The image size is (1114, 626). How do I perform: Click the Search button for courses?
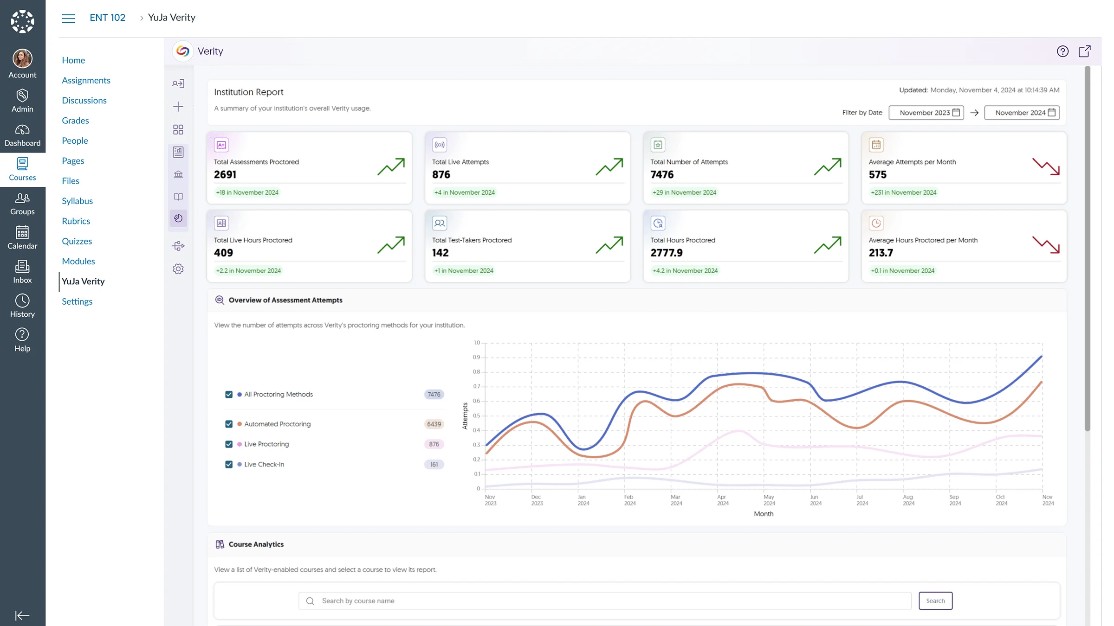[x=935, y=600]
